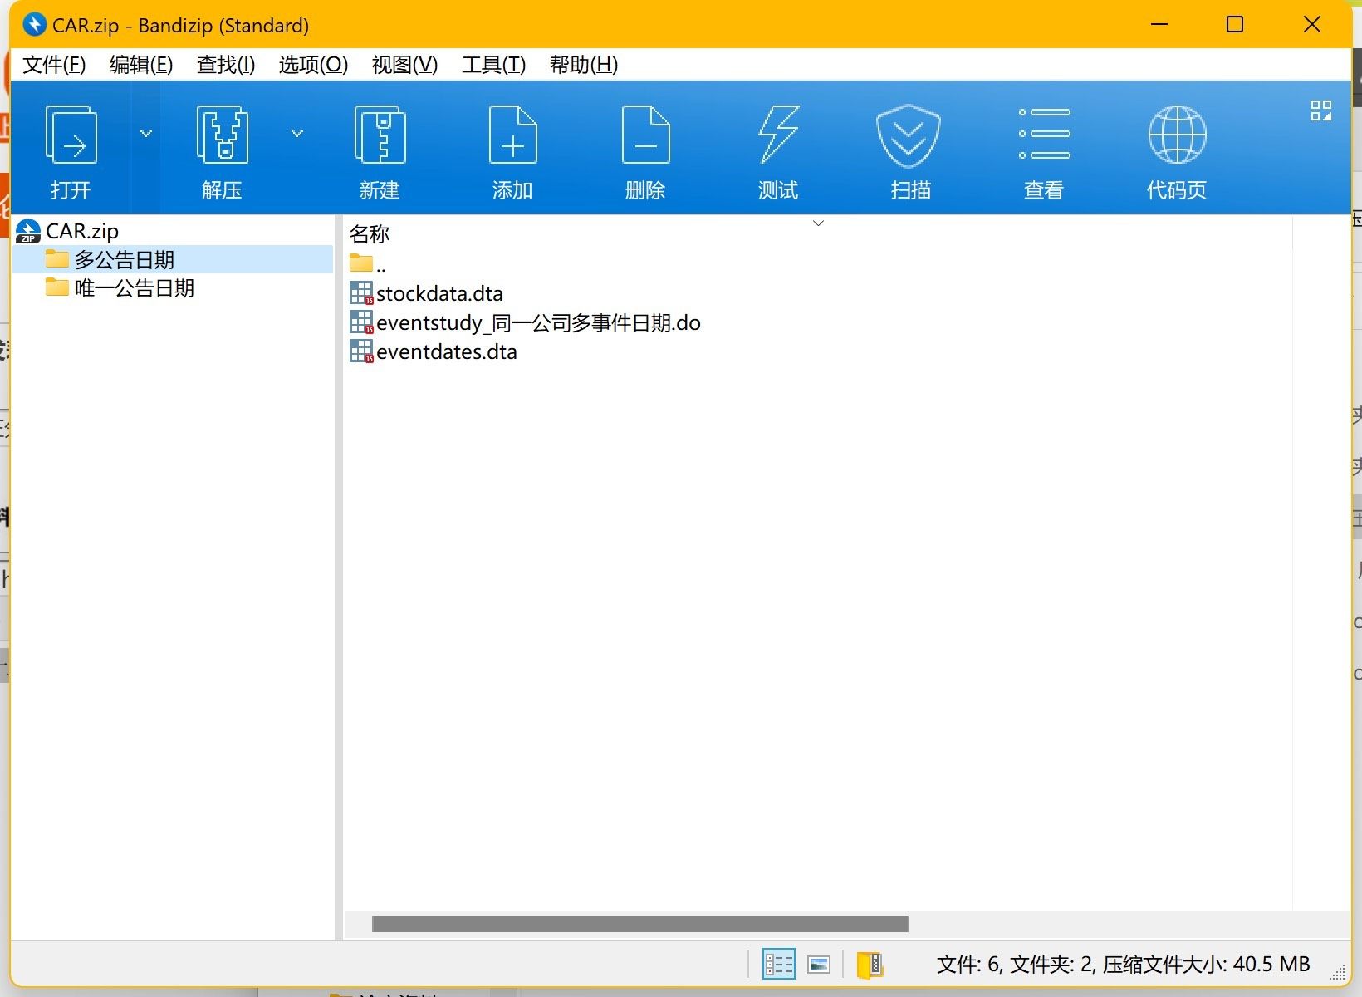Expand the Open (打开) dropdown arrow
Image resolution: width=1362 pixels, height=997 pixels.
pos(146,133)
